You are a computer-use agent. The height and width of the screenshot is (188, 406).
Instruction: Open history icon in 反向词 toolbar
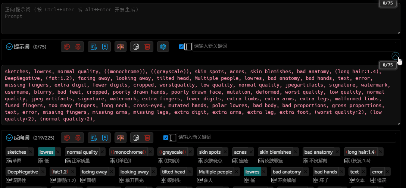(x=94, y=138)
